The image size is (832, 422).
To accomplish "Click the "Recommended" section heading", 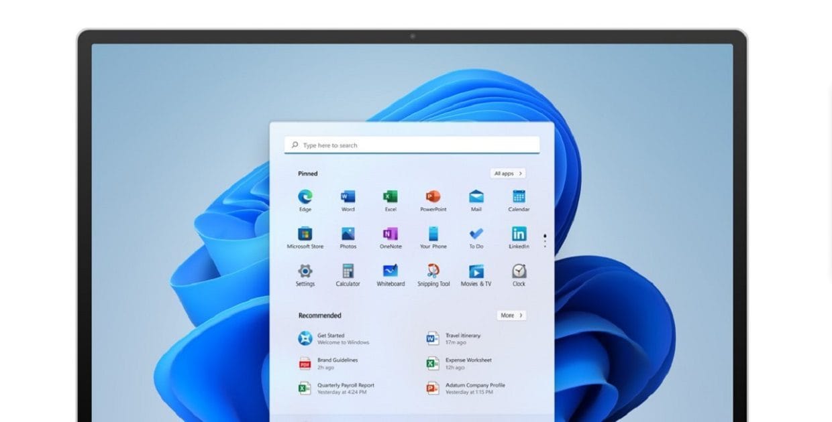I will click(x=320, y=315).
